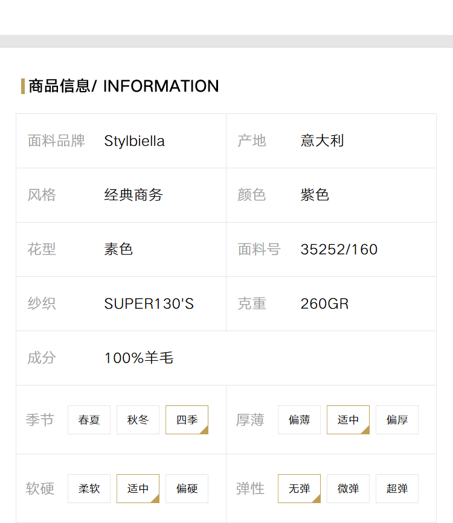
Task: Select 偏硬 softness option
Action: [187, 488]
